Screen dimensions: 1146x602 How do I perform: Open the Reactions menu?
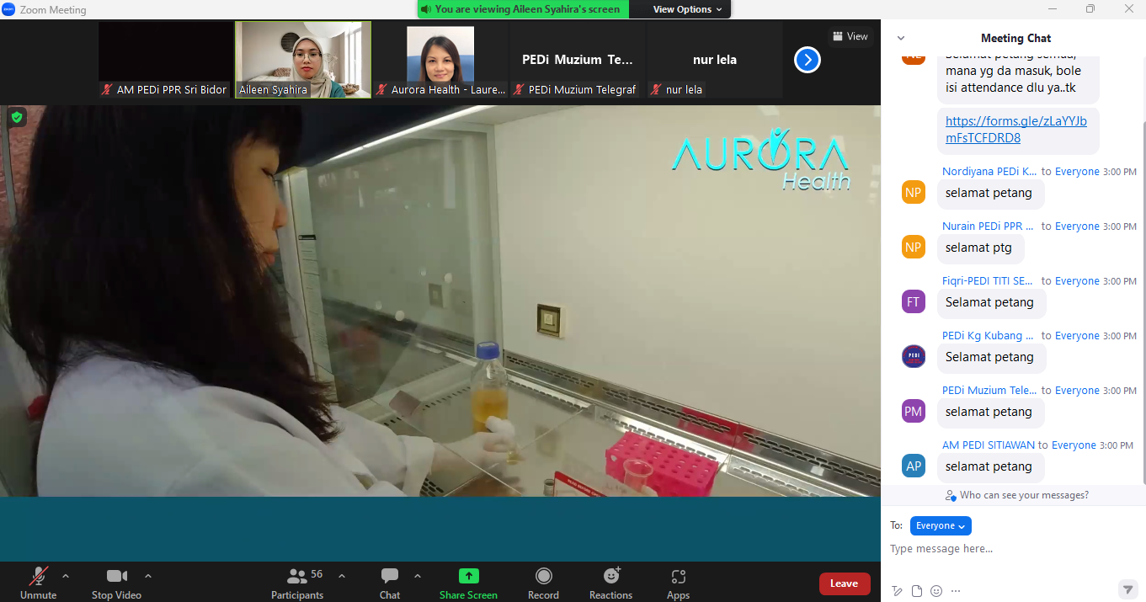coord(610,583)
